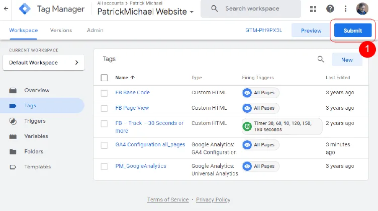Viewport: 378px width, 211px height.
Task: Open the GA4 Configuration all_pages tag
Action: [150, 145]
